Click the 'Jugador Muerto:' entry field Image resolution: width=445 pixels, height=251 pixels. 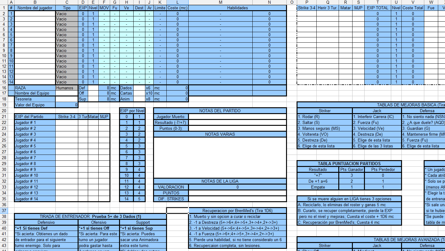237,117
